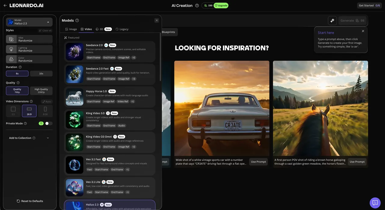Viewport: 385px width, 210px height.
Task: Open the Vibe Randomize selector
Action: point(29,39)
